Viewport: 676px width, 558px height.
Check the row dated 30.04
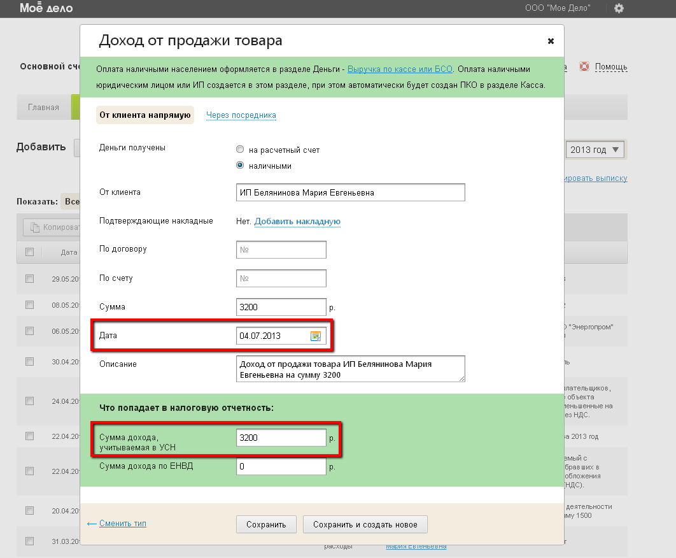(x=29, y=362)
